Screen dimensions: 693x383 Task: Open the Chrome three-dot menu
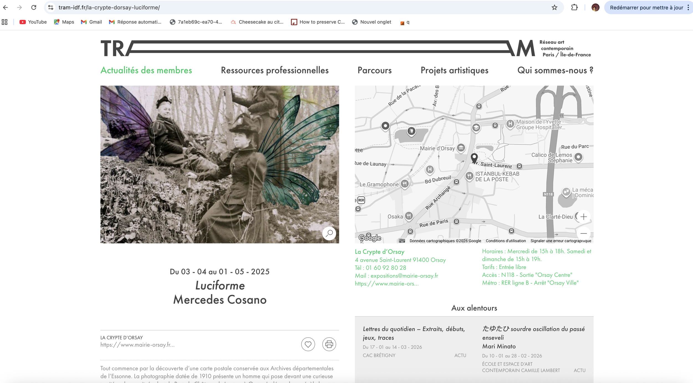[x=688, y=7]
